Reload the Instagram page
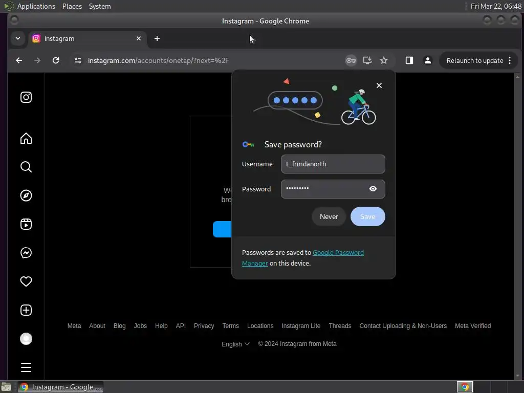This screenshot has height=393, width=524. tap(56, 60)
